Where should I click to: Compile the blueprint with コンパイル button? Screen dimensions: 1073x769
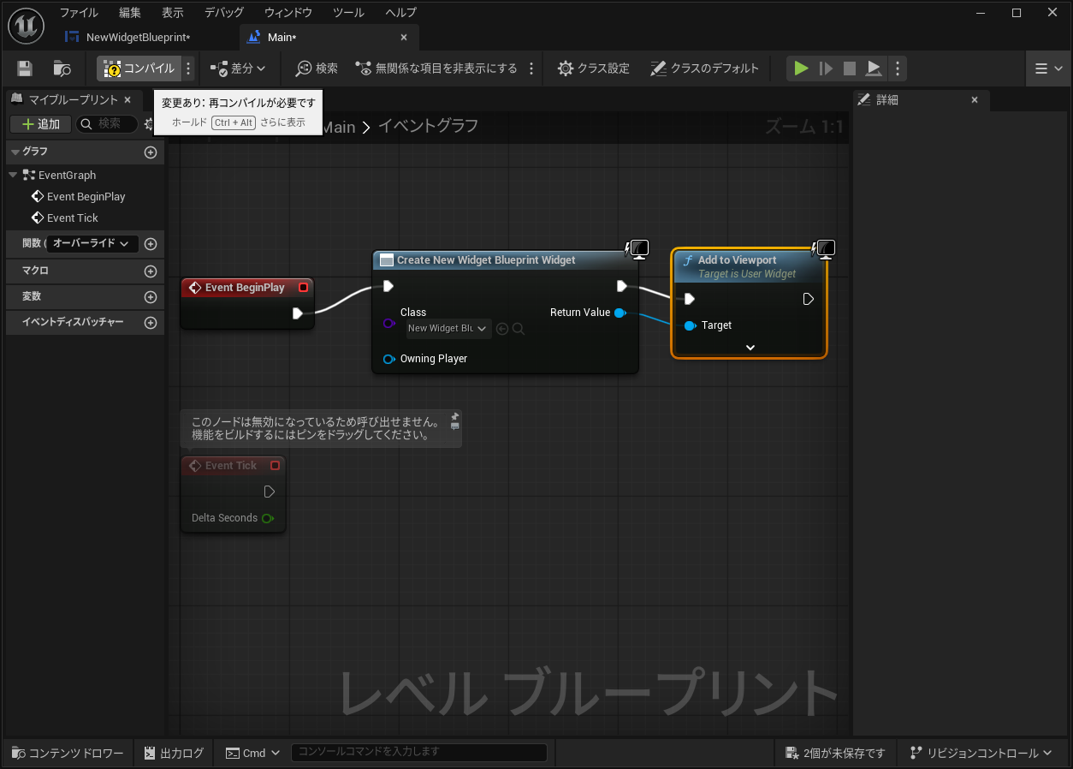tap(139, 69)
